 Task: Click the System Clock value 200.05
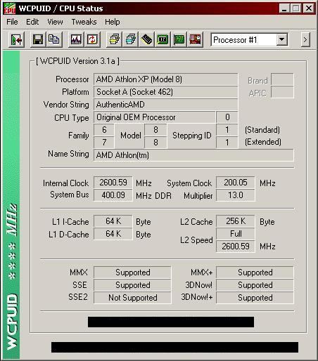(x=236, y=183)
